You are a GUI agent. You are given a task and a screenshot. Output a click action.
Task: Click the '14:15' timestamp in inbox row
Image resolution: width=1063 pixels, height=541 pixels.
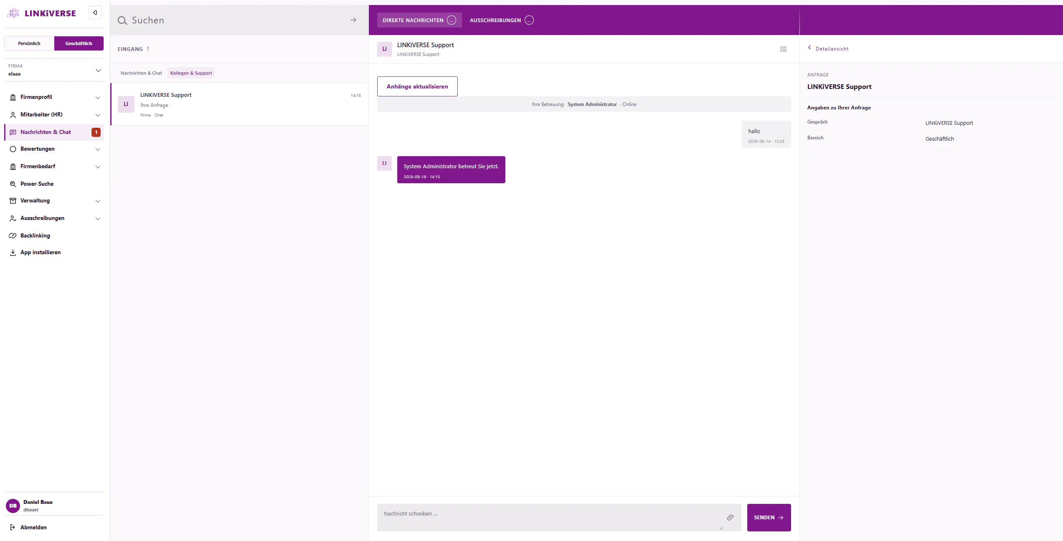click(x=356, y=96)
